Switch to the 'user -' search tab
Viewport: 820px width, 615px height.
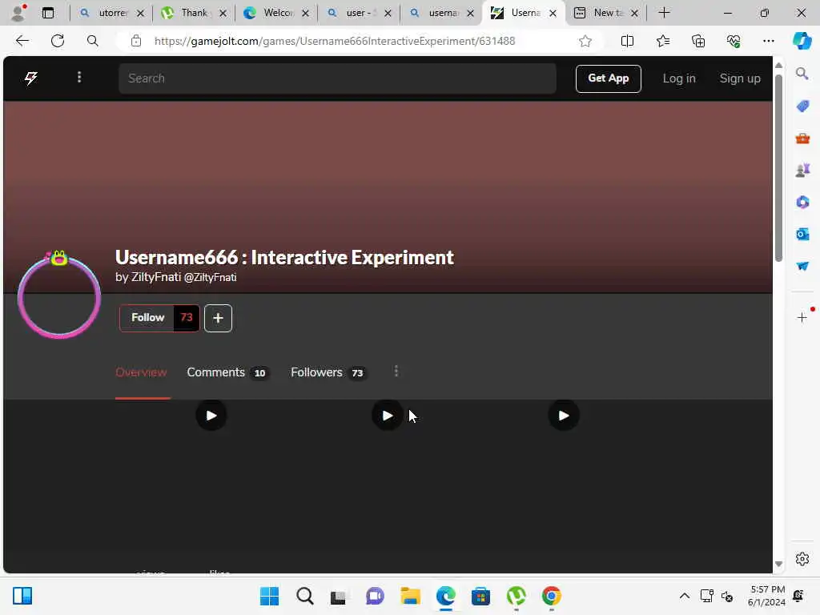pyautogui.click(x=358, y=13)
